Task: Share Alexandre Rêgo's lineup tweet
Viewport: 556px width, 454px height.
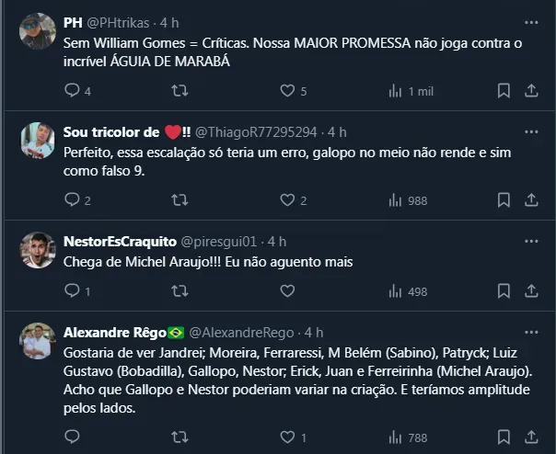Action: tap(531, 437)
